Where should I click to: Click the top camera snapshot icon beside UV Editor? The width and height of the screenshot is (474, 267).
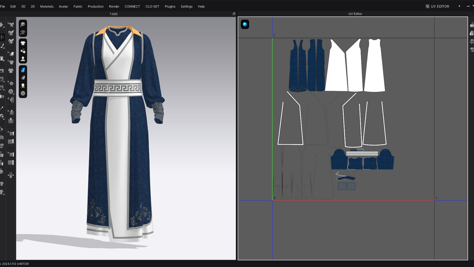coord(472,25)
